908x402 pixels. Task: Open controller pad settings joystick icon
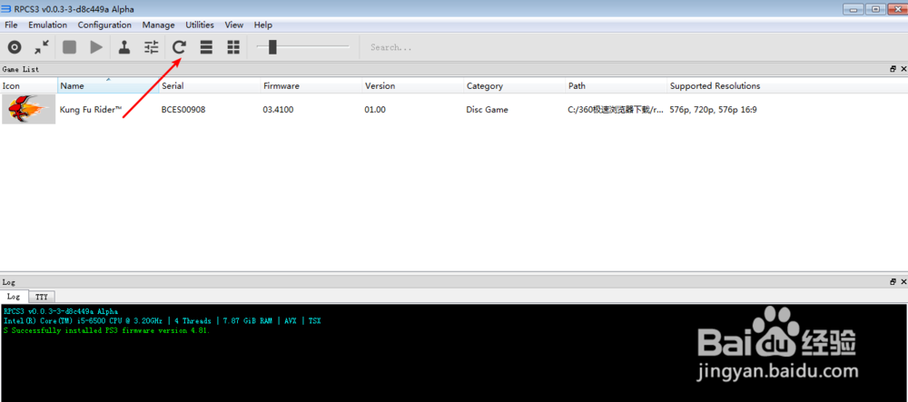pos(123,47)
